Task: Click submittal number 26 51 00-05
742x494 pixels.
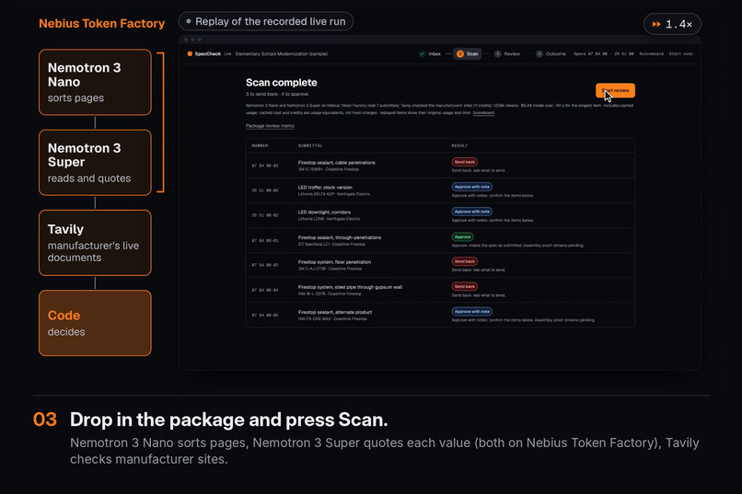Action: pos(265,190)
